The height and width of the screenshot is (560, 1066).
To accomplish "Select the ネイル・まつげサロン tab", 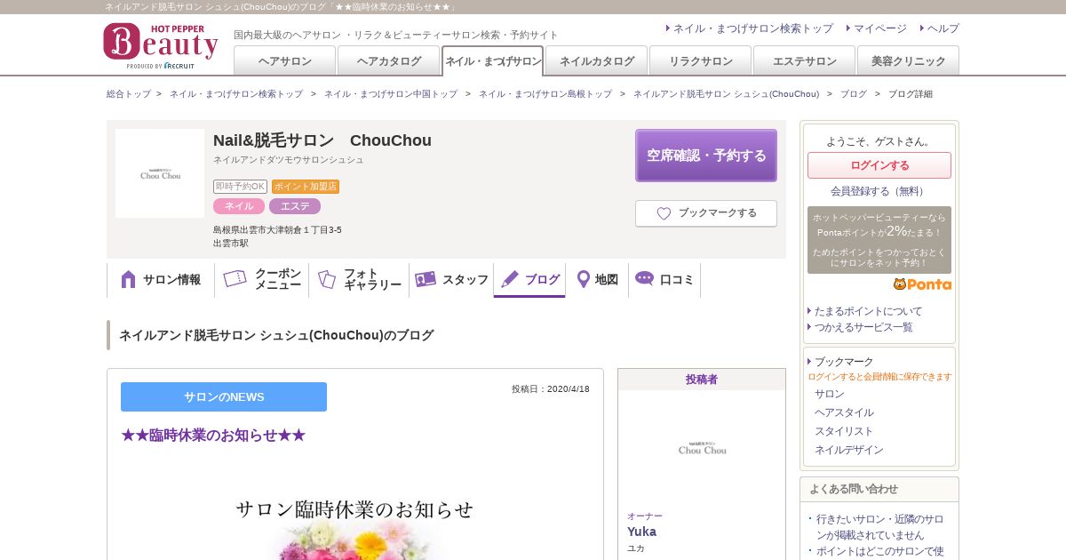I will 493,60.
